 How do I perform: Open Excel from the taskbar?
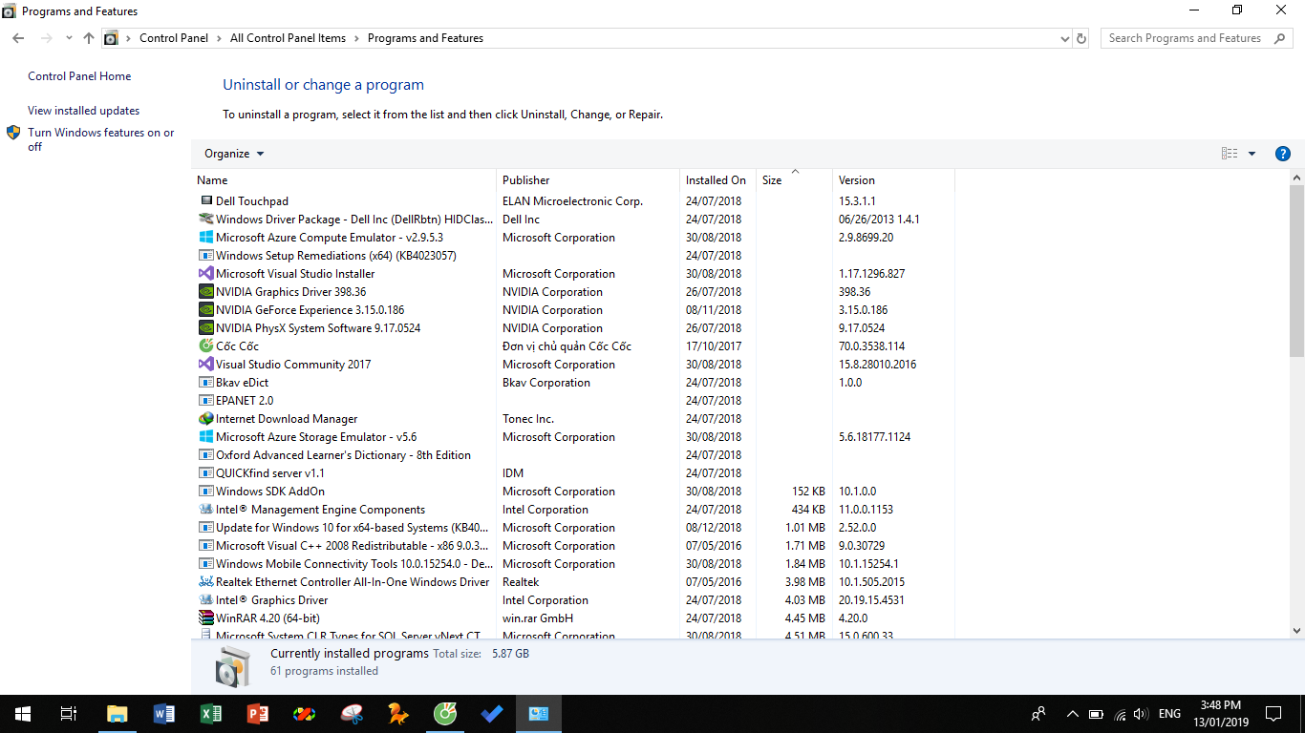[211, 713]
